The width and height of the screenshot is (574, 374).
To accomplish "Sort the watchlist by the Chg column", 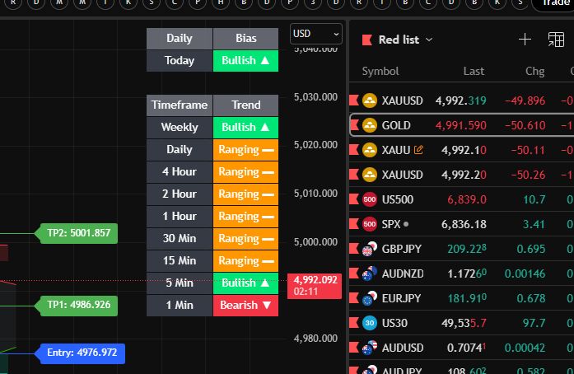I will point(534,72).
